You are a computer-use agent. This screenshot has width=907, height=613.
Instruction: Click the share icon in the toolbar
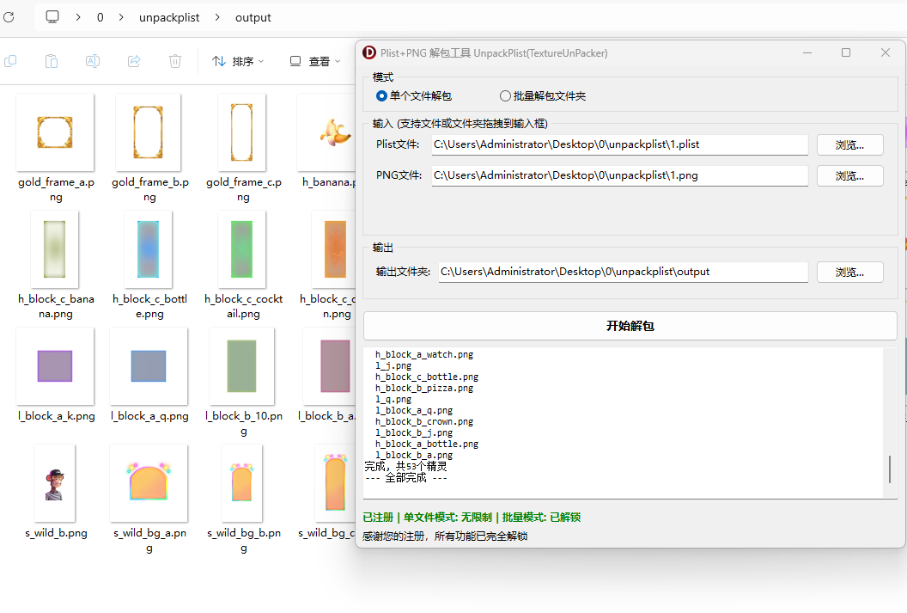(133, 61)
